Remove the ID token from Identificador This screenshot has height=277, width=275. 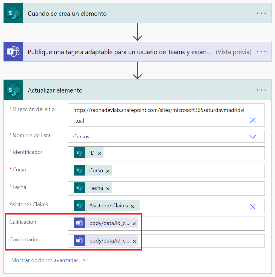click(99, 154)
